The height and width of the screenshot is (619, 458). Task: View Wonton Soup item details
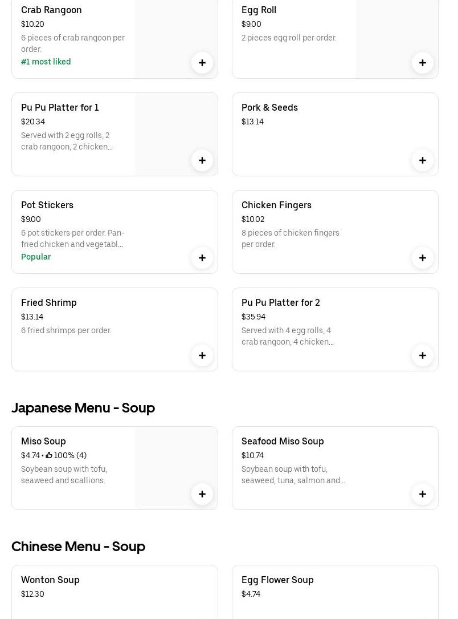(50, 580)
